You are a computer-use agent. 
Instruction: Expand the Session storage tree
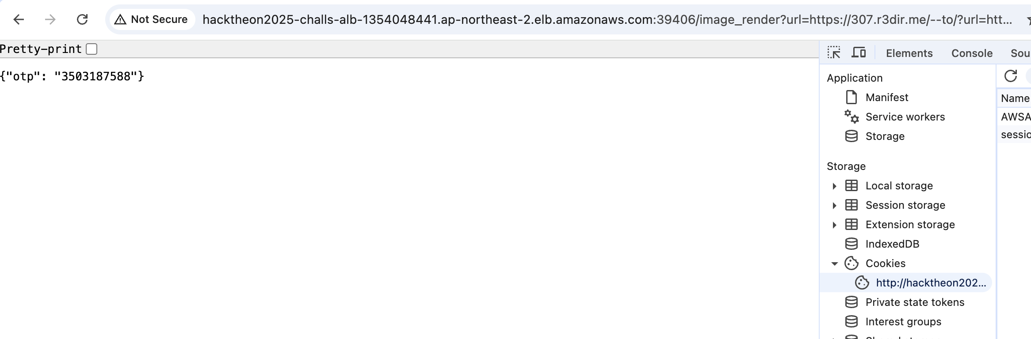point(834,205)
